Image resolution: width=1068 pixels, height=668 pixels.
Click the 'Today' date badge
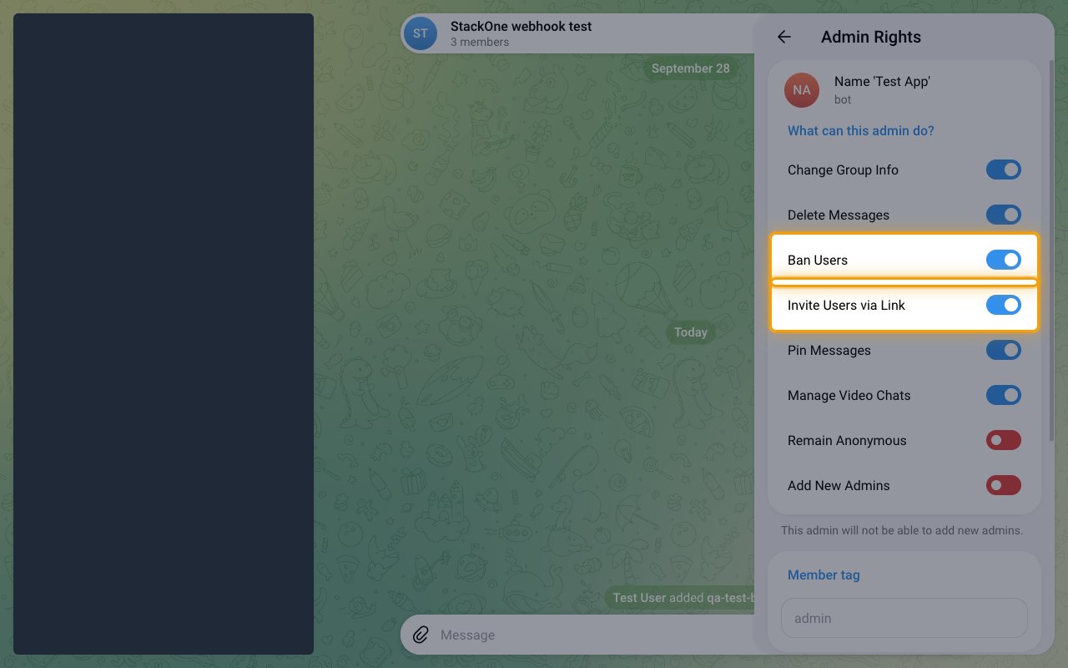click(691, 332)
